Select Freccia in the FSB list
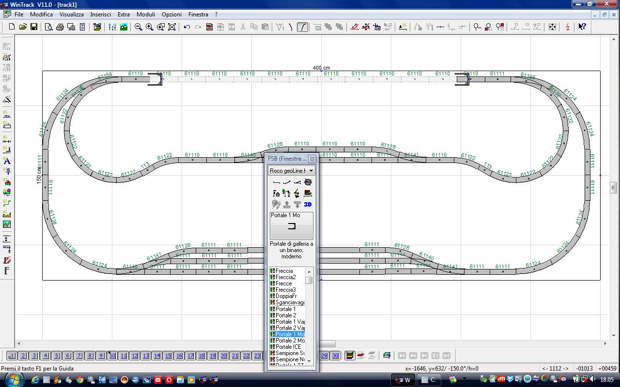This screenshot has height=387, width=620. tap(287, 271)
